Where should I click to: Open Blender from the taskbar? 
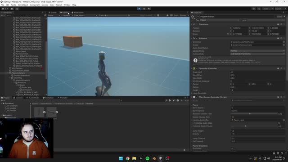coord(154,158)
